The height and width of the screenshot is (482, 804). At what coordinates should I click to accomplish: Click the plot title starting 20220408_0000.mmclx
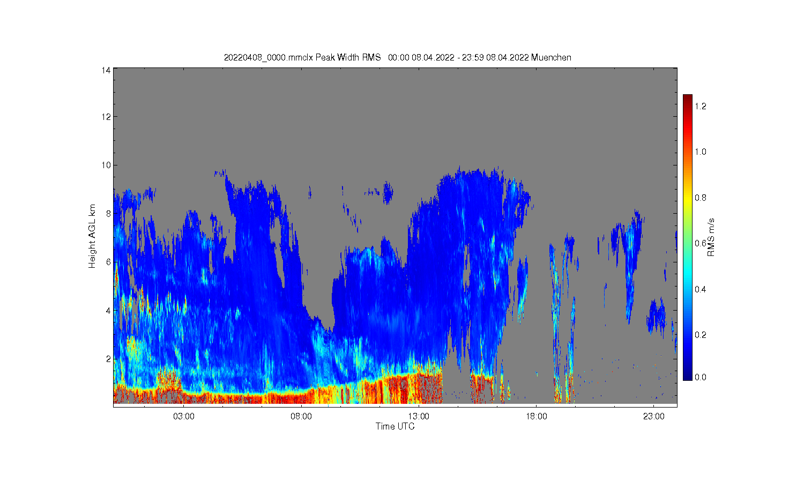(397, 57)
